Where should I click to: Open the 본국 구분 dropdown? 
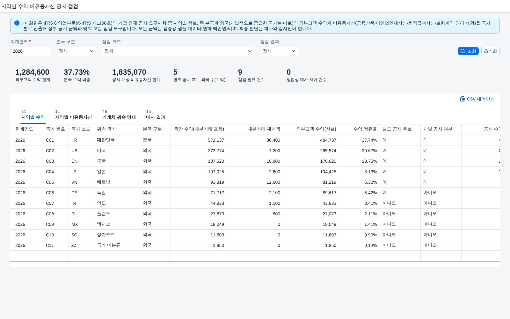[x=76, y=51]
